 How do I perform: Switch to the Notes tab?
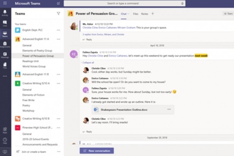coord(145,14)
